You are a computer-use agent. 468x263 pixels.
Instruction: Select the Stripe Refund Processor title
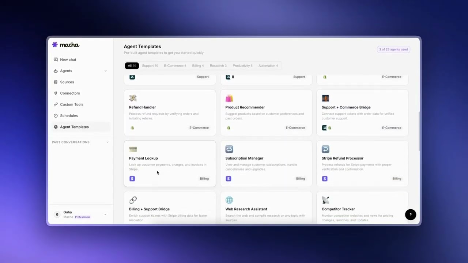[x=343, y=158]
